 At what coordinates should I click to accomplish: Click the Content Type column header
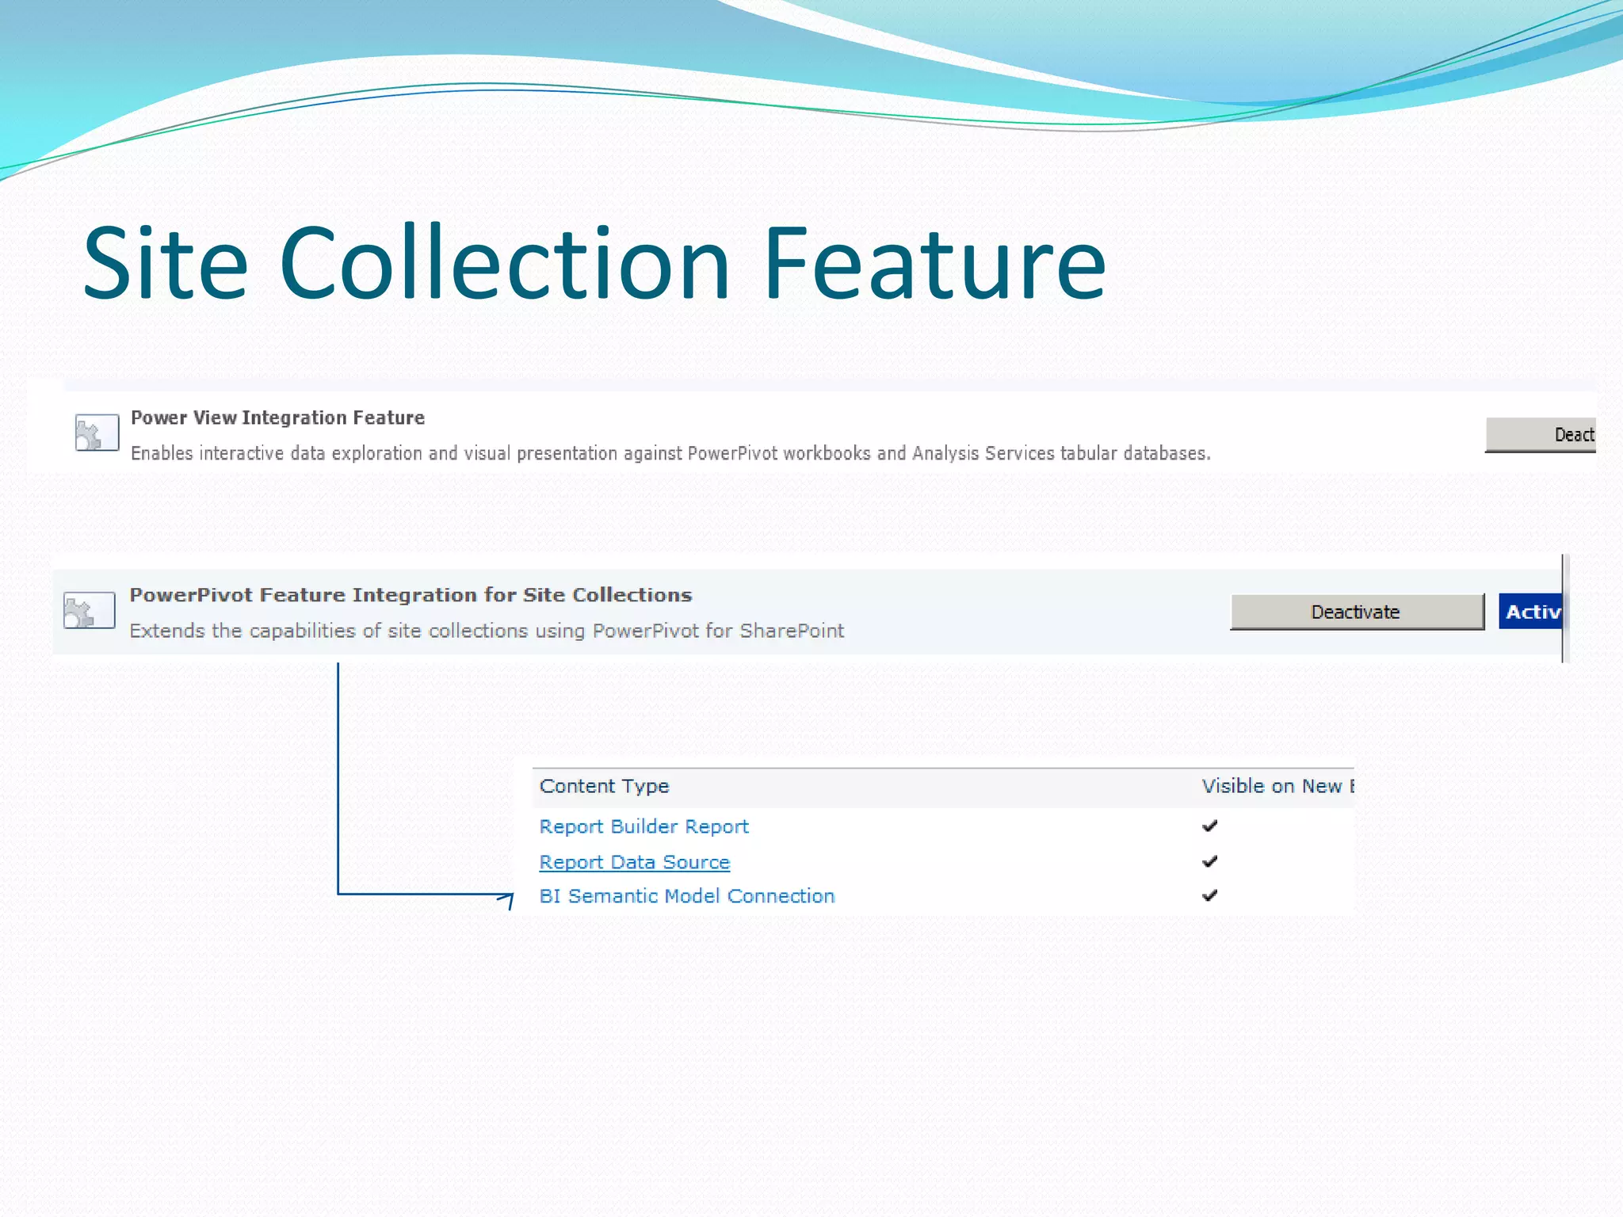click(x=604, y=786)
